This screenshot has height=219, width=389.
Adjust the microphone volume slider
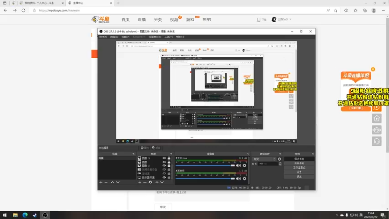coord(205,165)
